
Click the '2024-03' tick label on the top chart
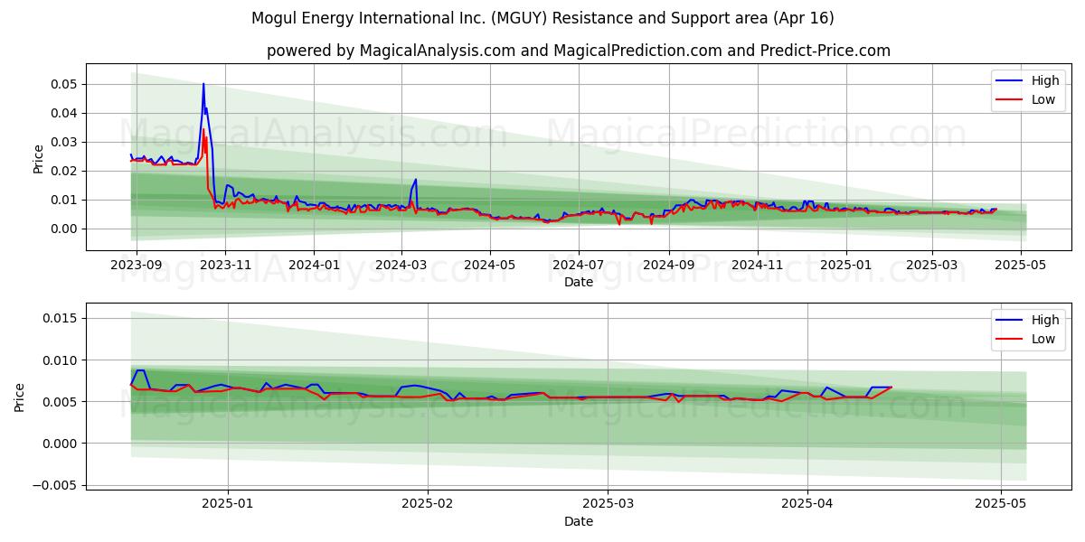[x=401, y=266]
